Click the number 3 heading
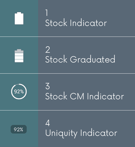The width and height of the screenshot is (135, 147). pos(47,86)
